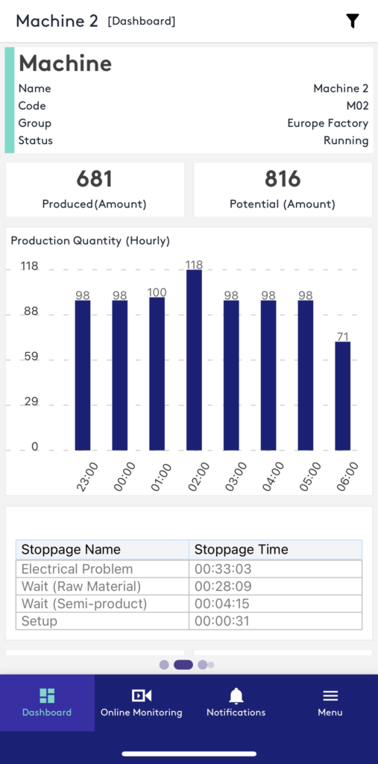Tap the active page indicator pill
378x764 pixels.
click(x=183, y=665)
